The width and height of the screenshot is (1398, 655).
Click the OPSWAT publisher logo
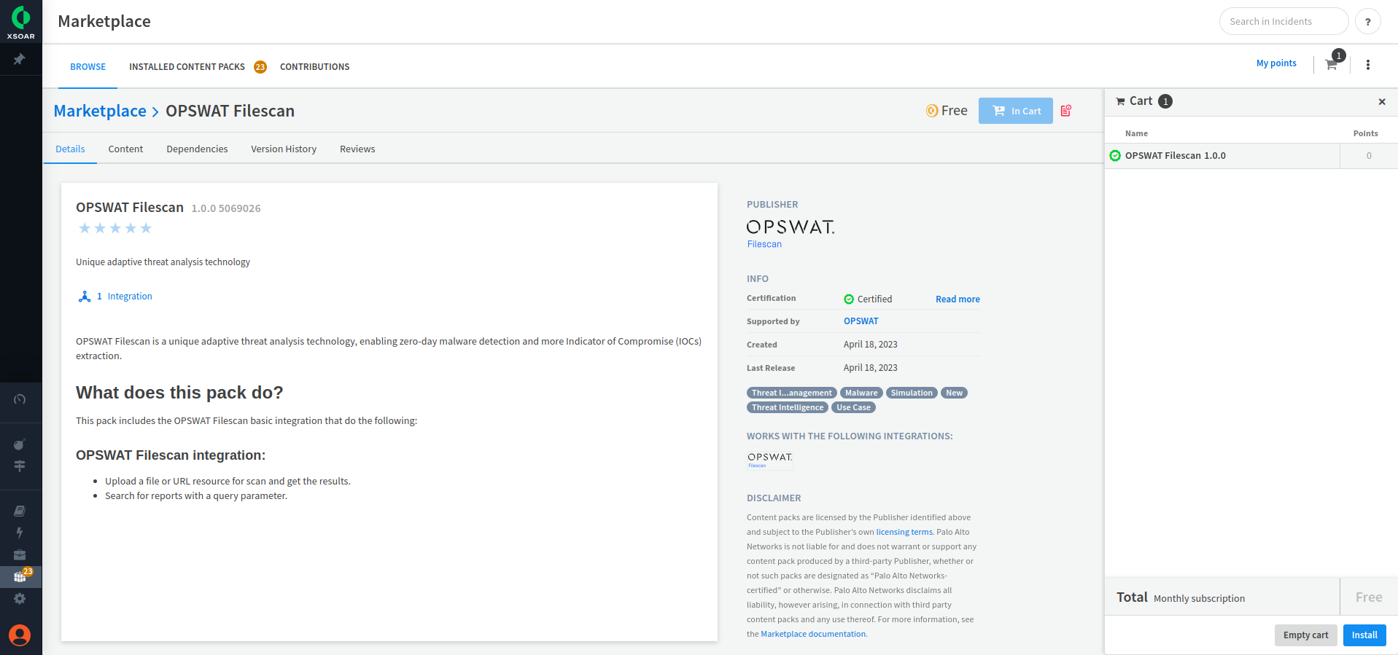791,233
